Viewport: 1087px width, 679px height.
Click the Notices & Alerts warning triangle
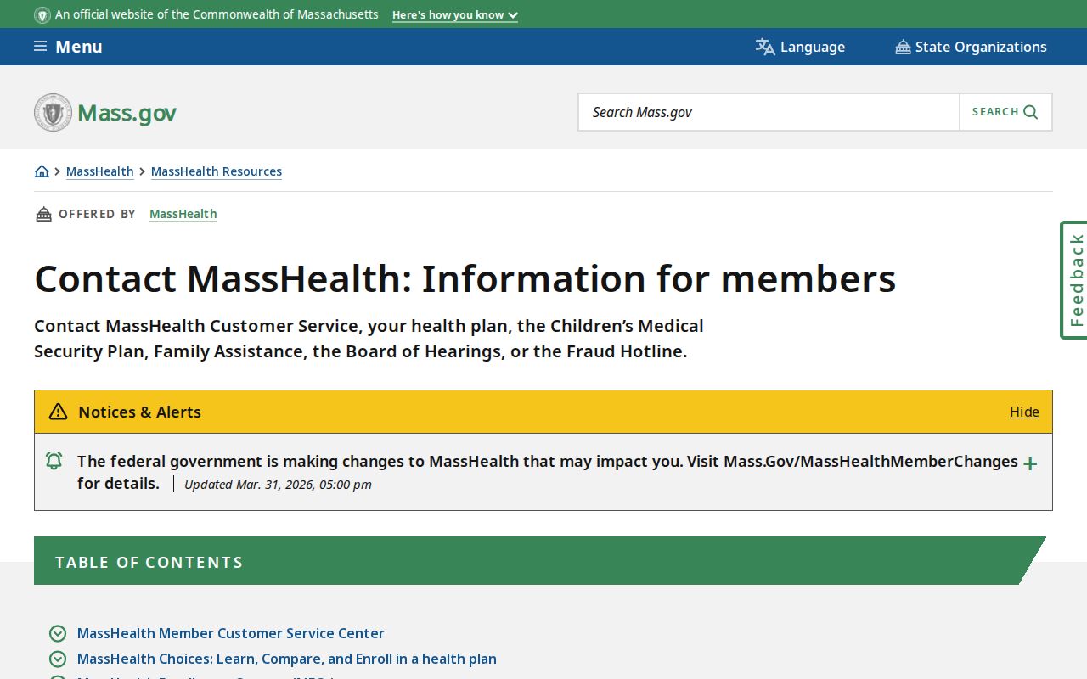tap(58, 412)
